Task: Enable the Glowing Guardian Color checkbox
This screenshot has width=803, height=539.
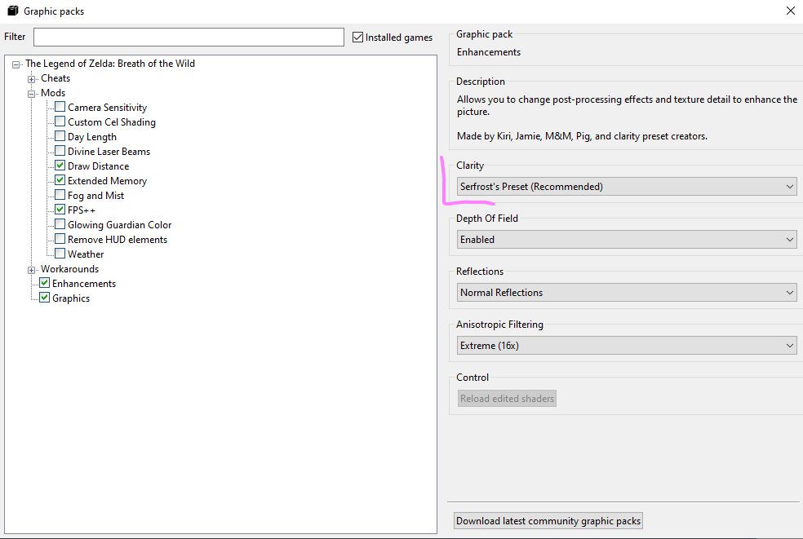Action: point(60,224)
